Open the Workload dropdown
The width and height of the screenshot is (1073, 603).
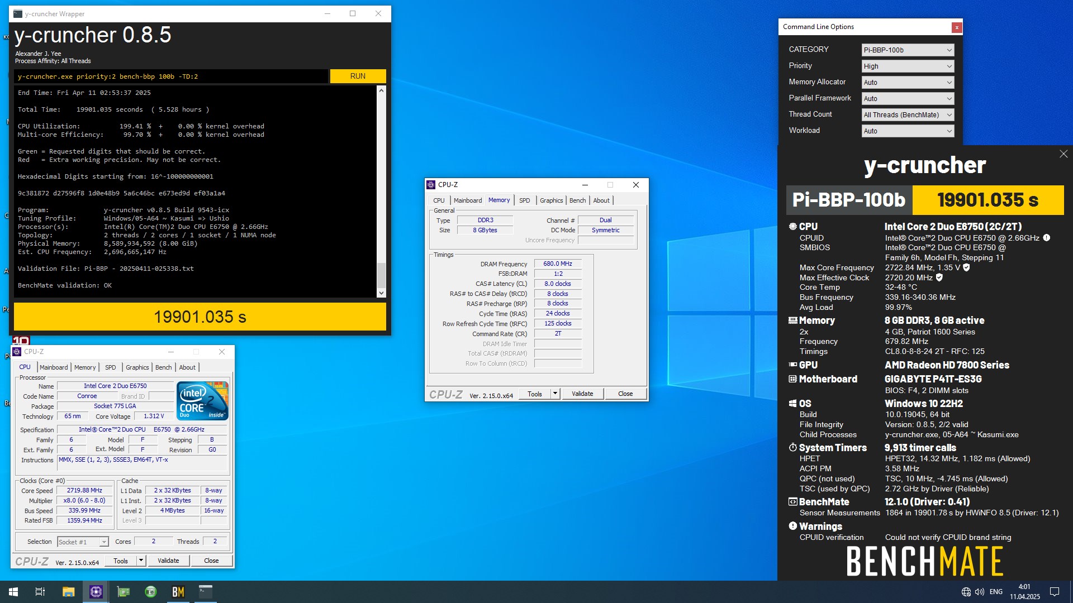908,131
